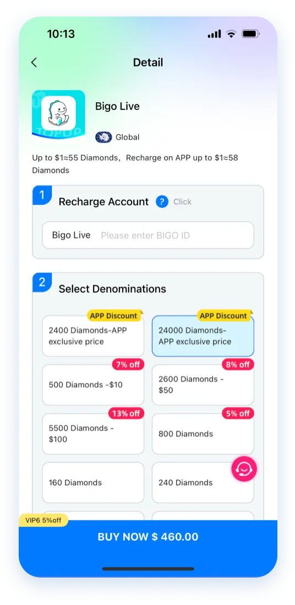
Task: Tap the Wi-Fi icon in status bar
Action: pyautogui.click(x=231, y=34)
